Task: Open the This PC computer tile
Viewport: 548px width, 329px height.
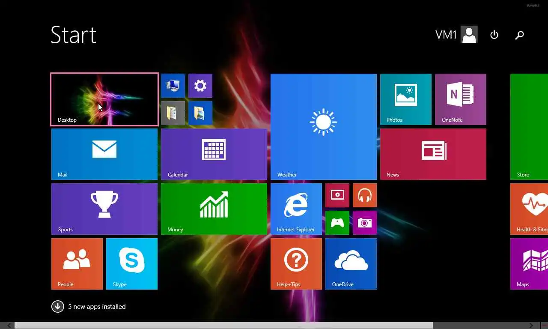Action: [x=173, y=86]
